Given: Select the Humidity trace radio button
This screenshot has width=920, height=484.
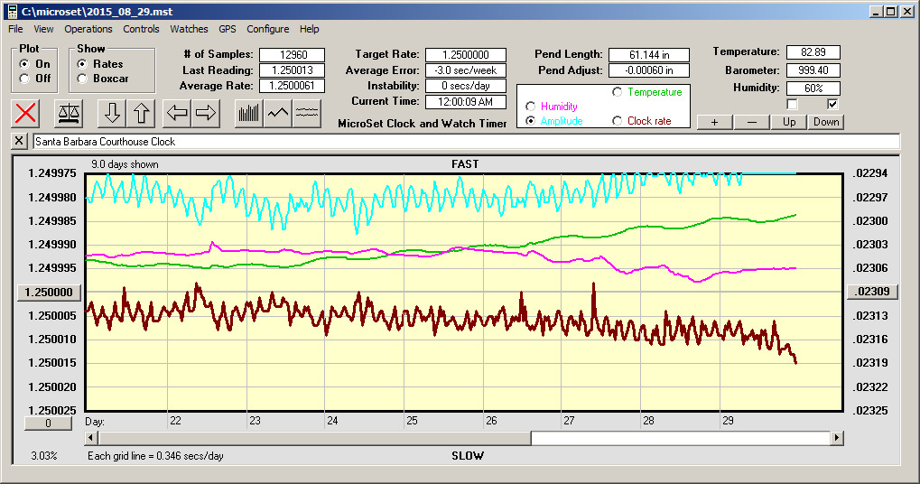Looking at the screenshot, I should [530, 107].
